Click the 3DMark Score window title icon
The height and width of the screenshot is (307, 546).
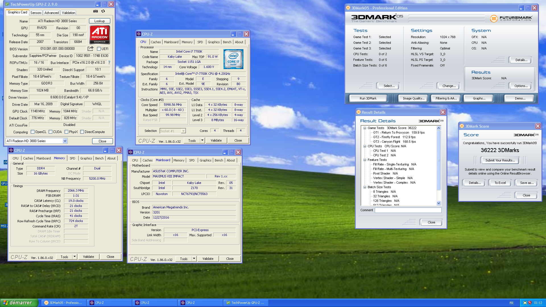tap(462, 126)
